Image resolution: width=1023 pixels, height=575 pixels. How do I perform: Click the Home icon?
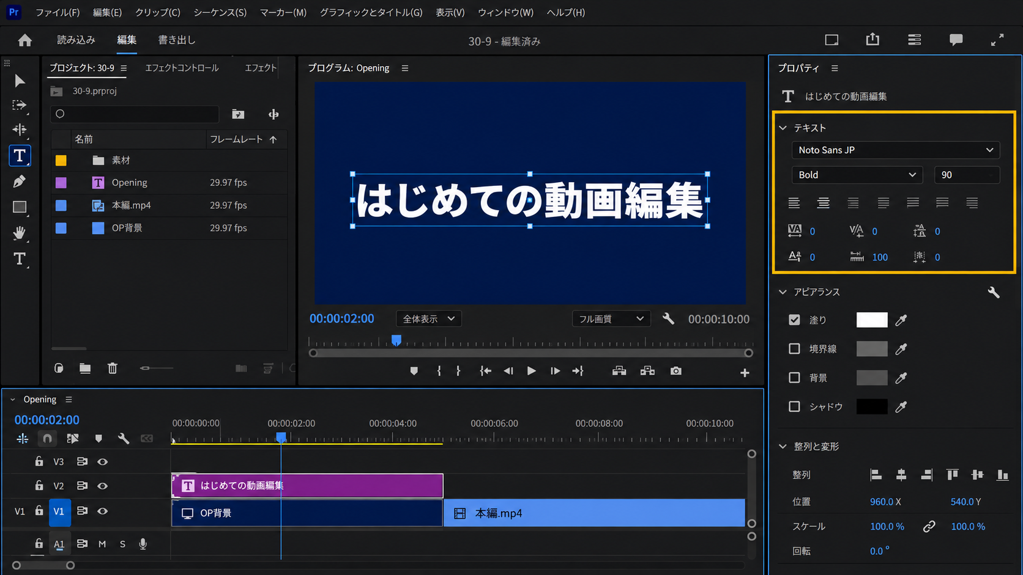tap(25, 40)
